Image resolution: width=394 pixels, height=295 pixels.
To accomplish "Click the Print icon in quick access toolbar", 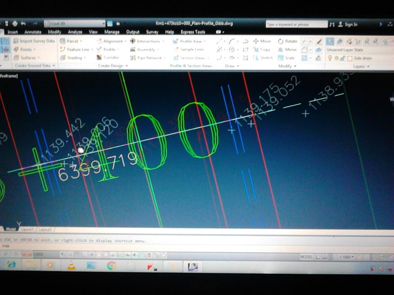I will tap(15, 24).
